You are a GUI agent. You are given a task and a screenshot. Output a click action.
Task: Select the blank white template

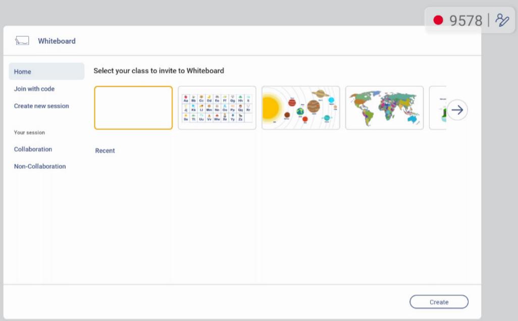click(133, 108)
